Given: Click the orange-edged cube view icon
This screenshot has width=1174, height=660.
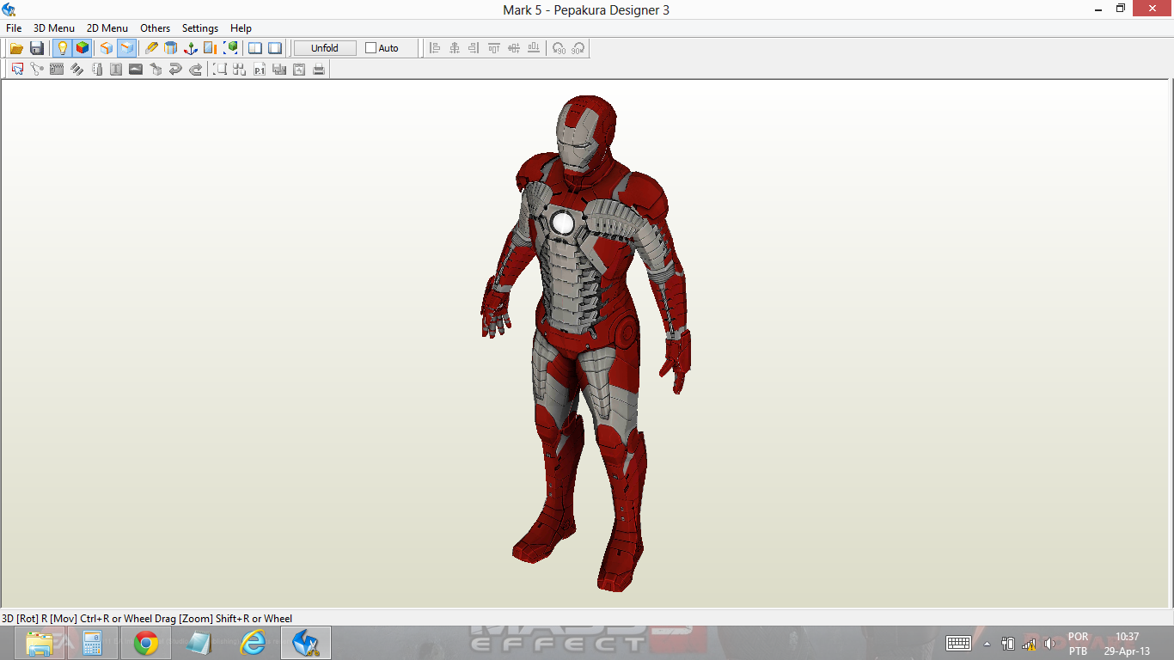Looking at the screenshot, I should [107, 48].
